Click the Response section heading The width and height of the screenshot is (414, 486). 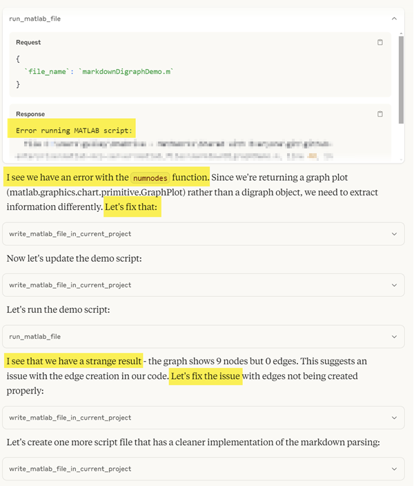30,114
